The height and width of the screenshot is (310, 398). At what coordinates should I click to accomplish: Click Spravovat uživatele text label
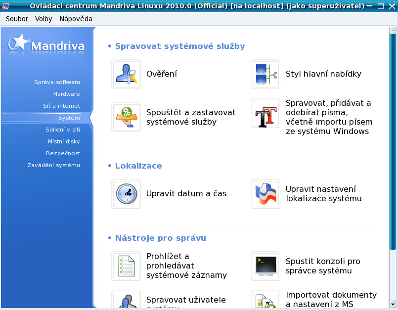(x=186, y=300)
